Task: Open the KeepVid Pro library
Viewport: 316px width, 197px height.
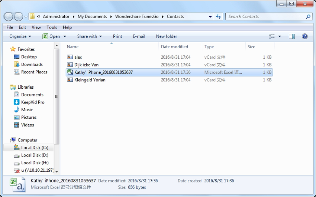Action: pos(32,102)
